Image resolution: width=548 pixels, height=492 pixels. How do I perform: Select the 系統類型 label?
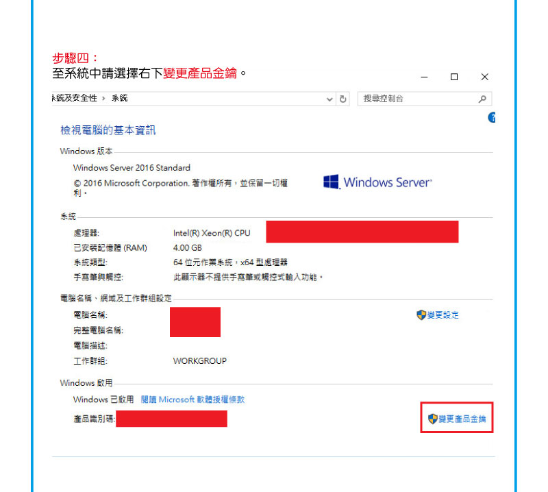90,262
